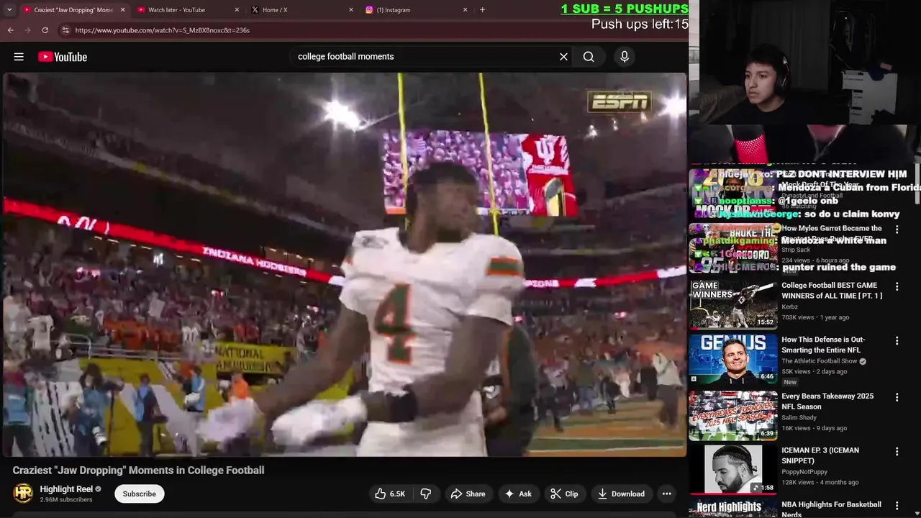Go back with browser back arrow
The image size is (921, 518).
point(10,30)
